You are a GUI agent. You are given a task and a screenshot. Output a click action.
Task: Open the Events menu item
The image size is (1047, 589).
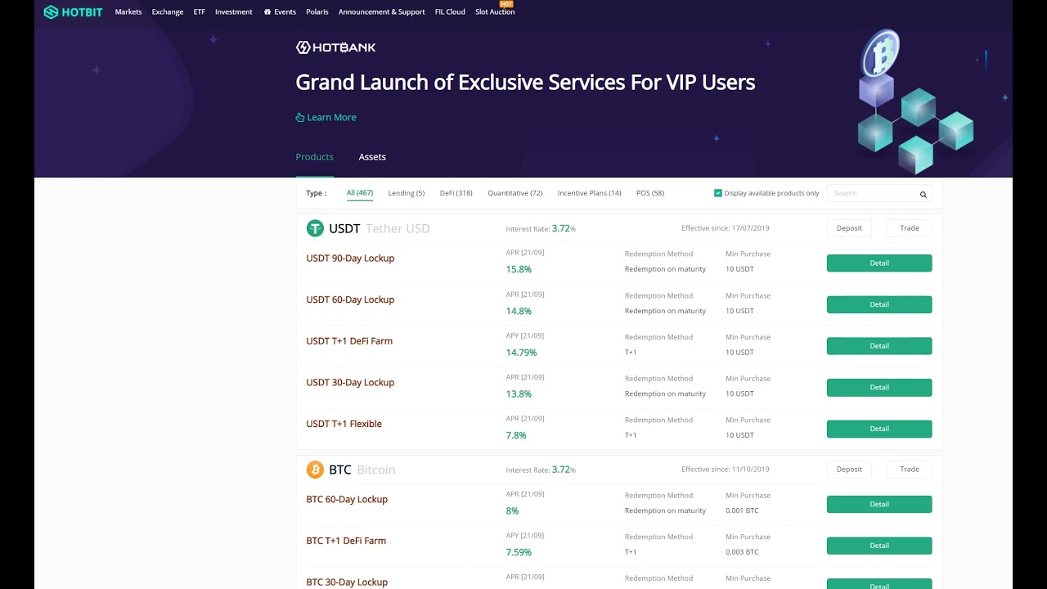(285, 12)
